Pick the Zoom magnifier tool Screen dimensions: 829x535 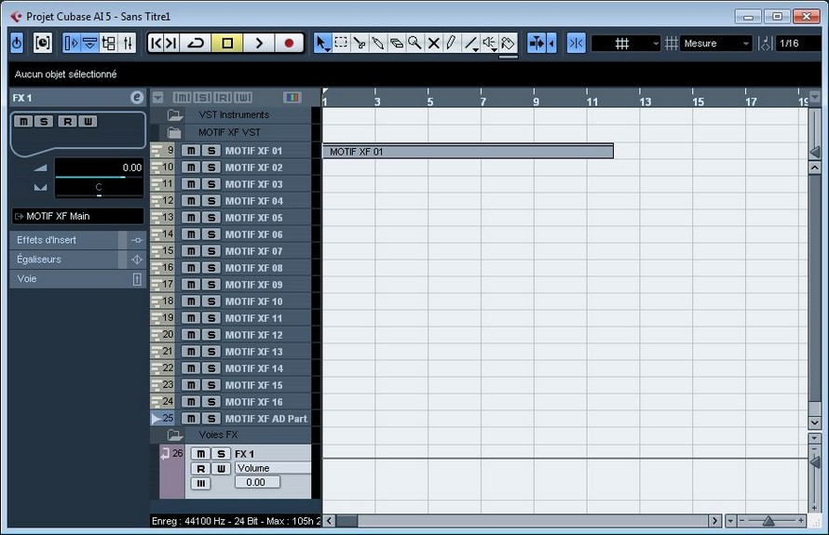414,43
